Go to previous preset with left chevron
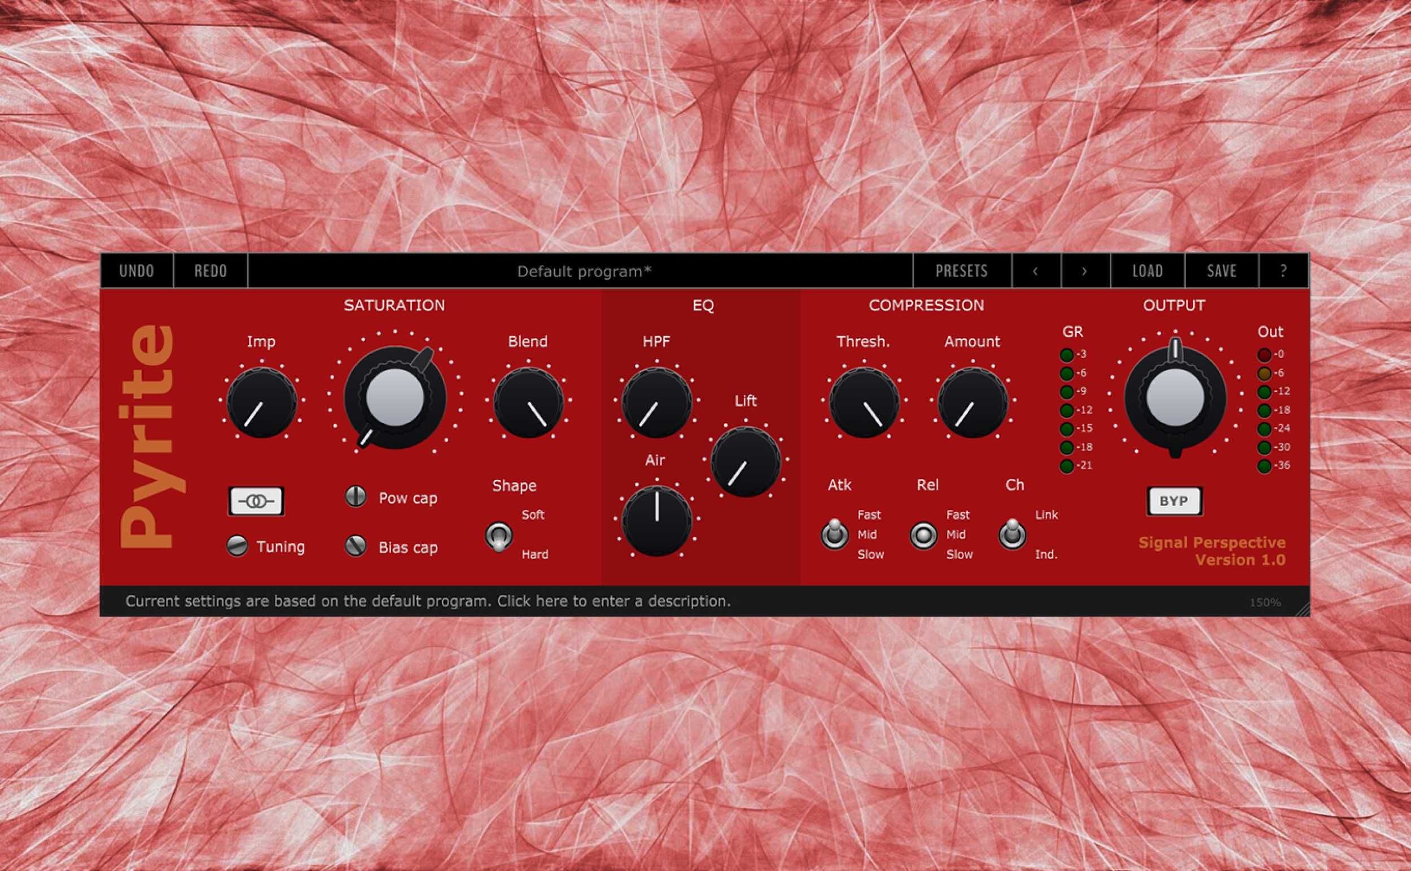This screenshot has width=1411, height=871. point(1036,271)
